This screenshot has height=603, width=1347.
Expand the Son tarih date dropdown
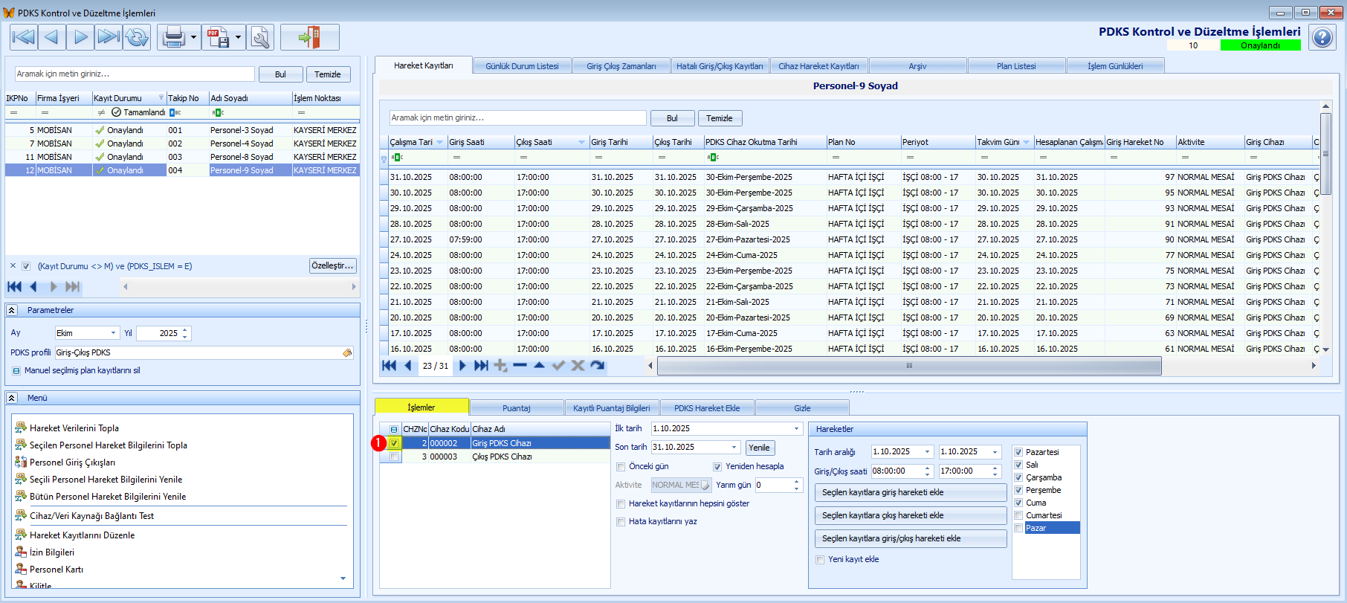click(x=734, y=448)
